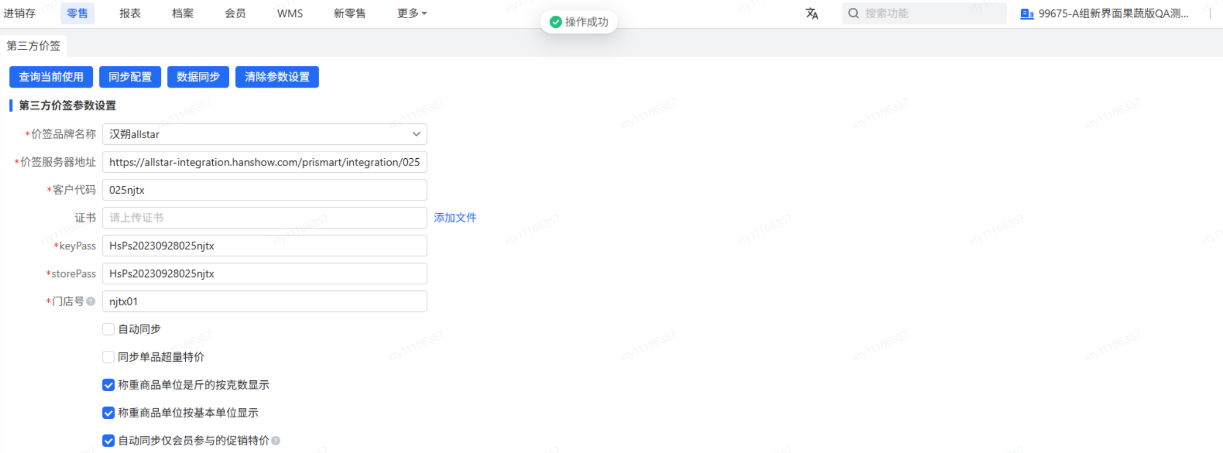Image resolution: width=1223 pixels, height=453 pixels.
Task: Click the 数据同步 button
Action: pyautogui.click(x=198, y=77)
